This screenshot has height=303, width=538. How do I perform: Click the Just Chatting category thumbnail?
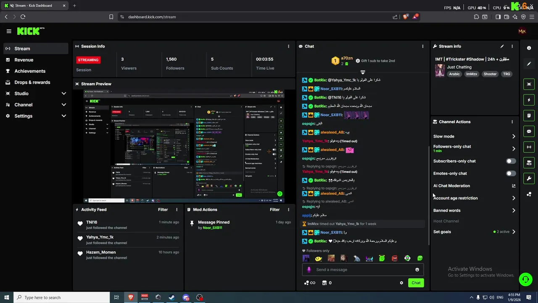(440, 70)
